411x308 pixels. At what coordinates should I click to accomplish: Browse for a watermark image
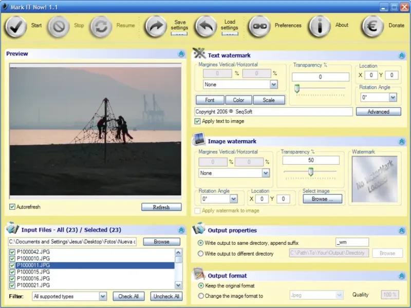pyautogui.click(x=323, y=199)
